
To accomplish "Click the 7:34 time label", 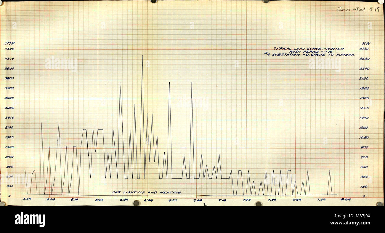I will [272, 200].
